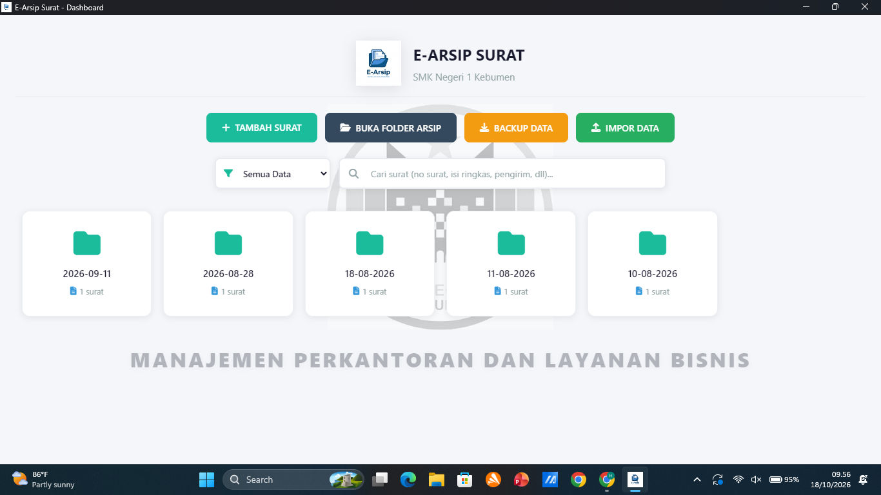The image size is (881, 495).
Task: Show hidden system tray icons
Action: [697, 480]
